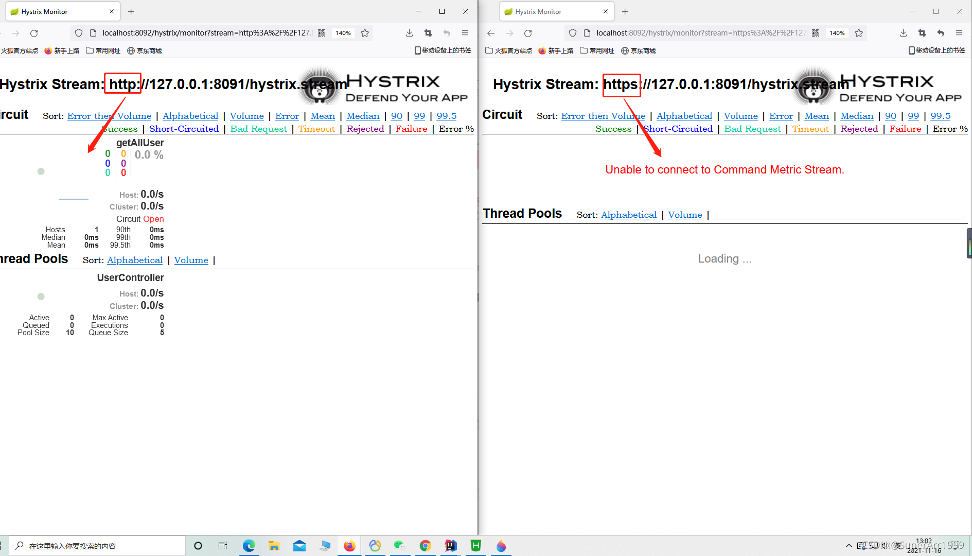Select Hystrix Monitor tab in left window
Image resolution: width=972 pixels, height=556 pixels.
[x=63, y=11]
